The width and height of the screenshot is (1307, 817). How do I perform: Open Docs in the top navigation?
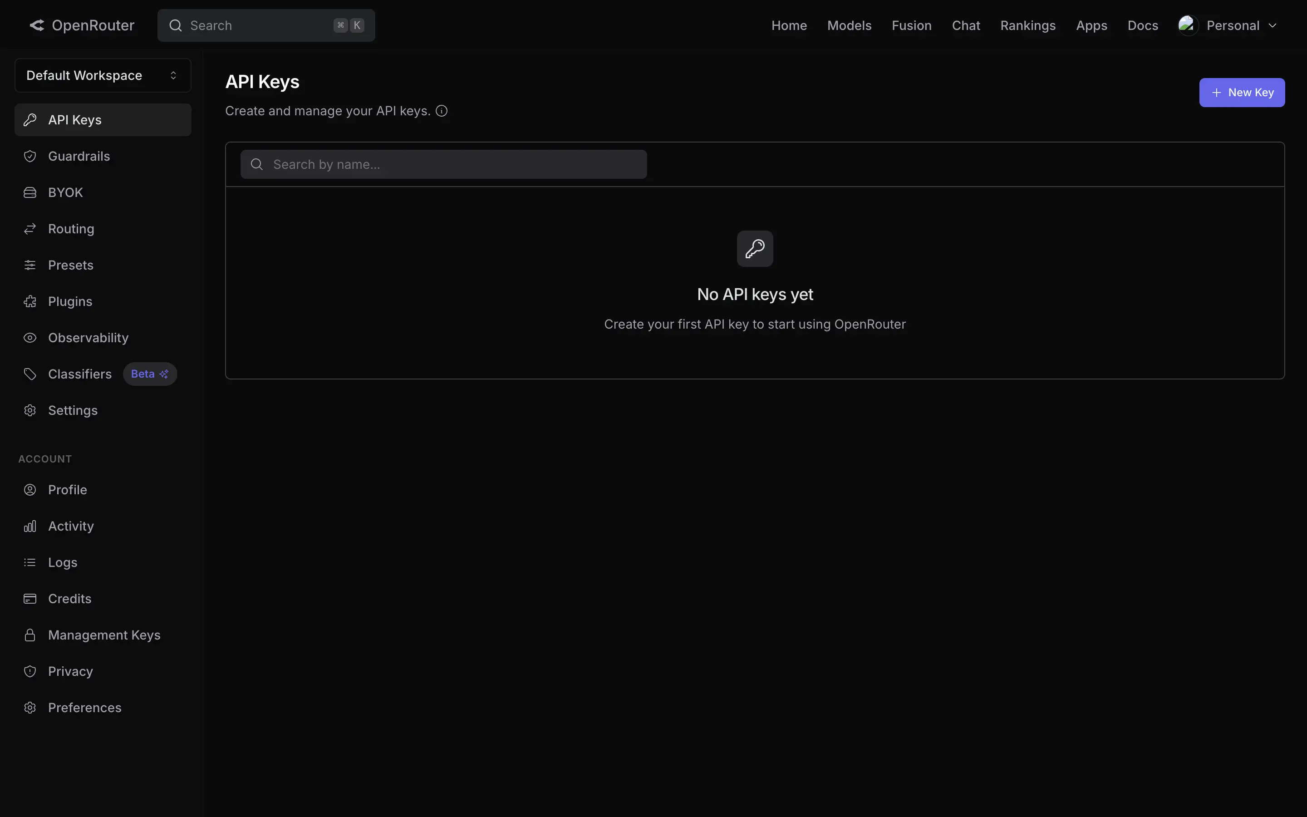point(1143,25)
